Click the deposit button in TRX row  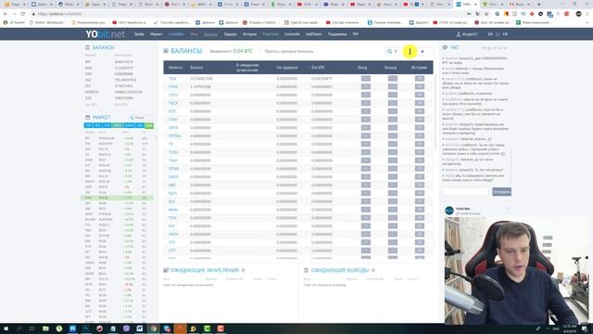pyautogui.click(x=366, y=78)
